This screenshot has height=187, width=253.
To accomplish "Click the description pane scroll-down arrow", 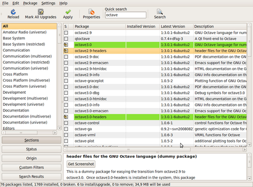I will (249, 178).
